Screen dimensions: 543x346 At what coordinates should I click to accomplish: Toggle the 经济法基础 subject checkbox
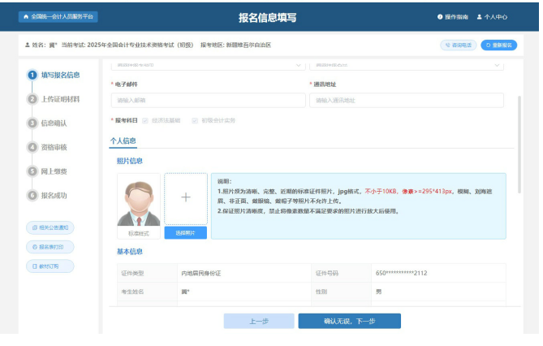click(x=145, y=120)
